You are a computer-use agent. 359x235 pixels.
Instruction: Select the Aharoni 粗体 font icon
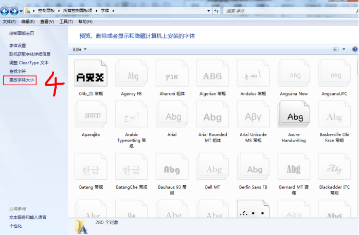tap(172, 73)
